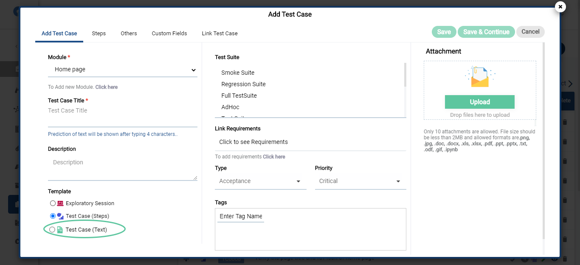580x265 pixels.
Task: Select Regression Suite in Test Suite list
Action: 243,84
